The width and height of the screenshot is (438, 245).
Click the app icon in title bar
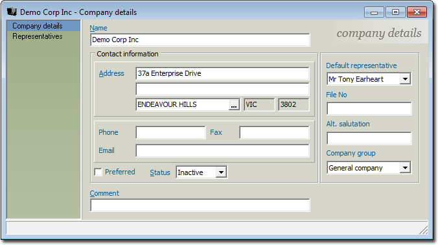tap(12, 12)
